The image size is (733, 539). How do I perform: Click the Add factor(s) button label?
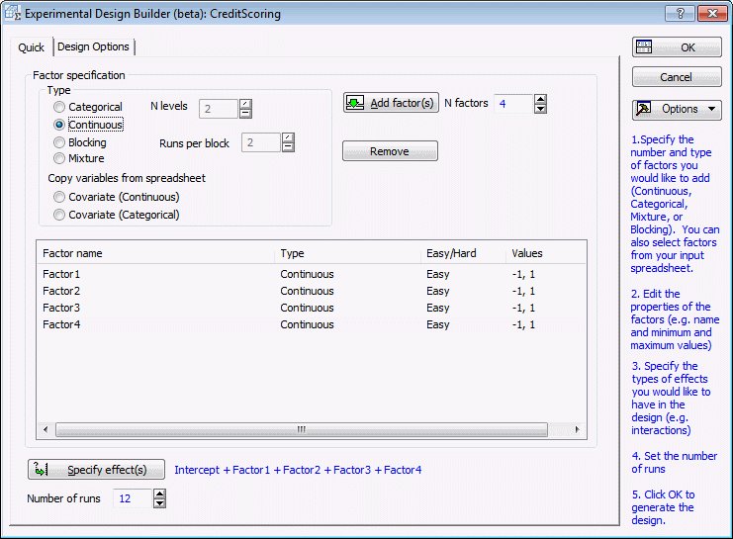(402, 103)
